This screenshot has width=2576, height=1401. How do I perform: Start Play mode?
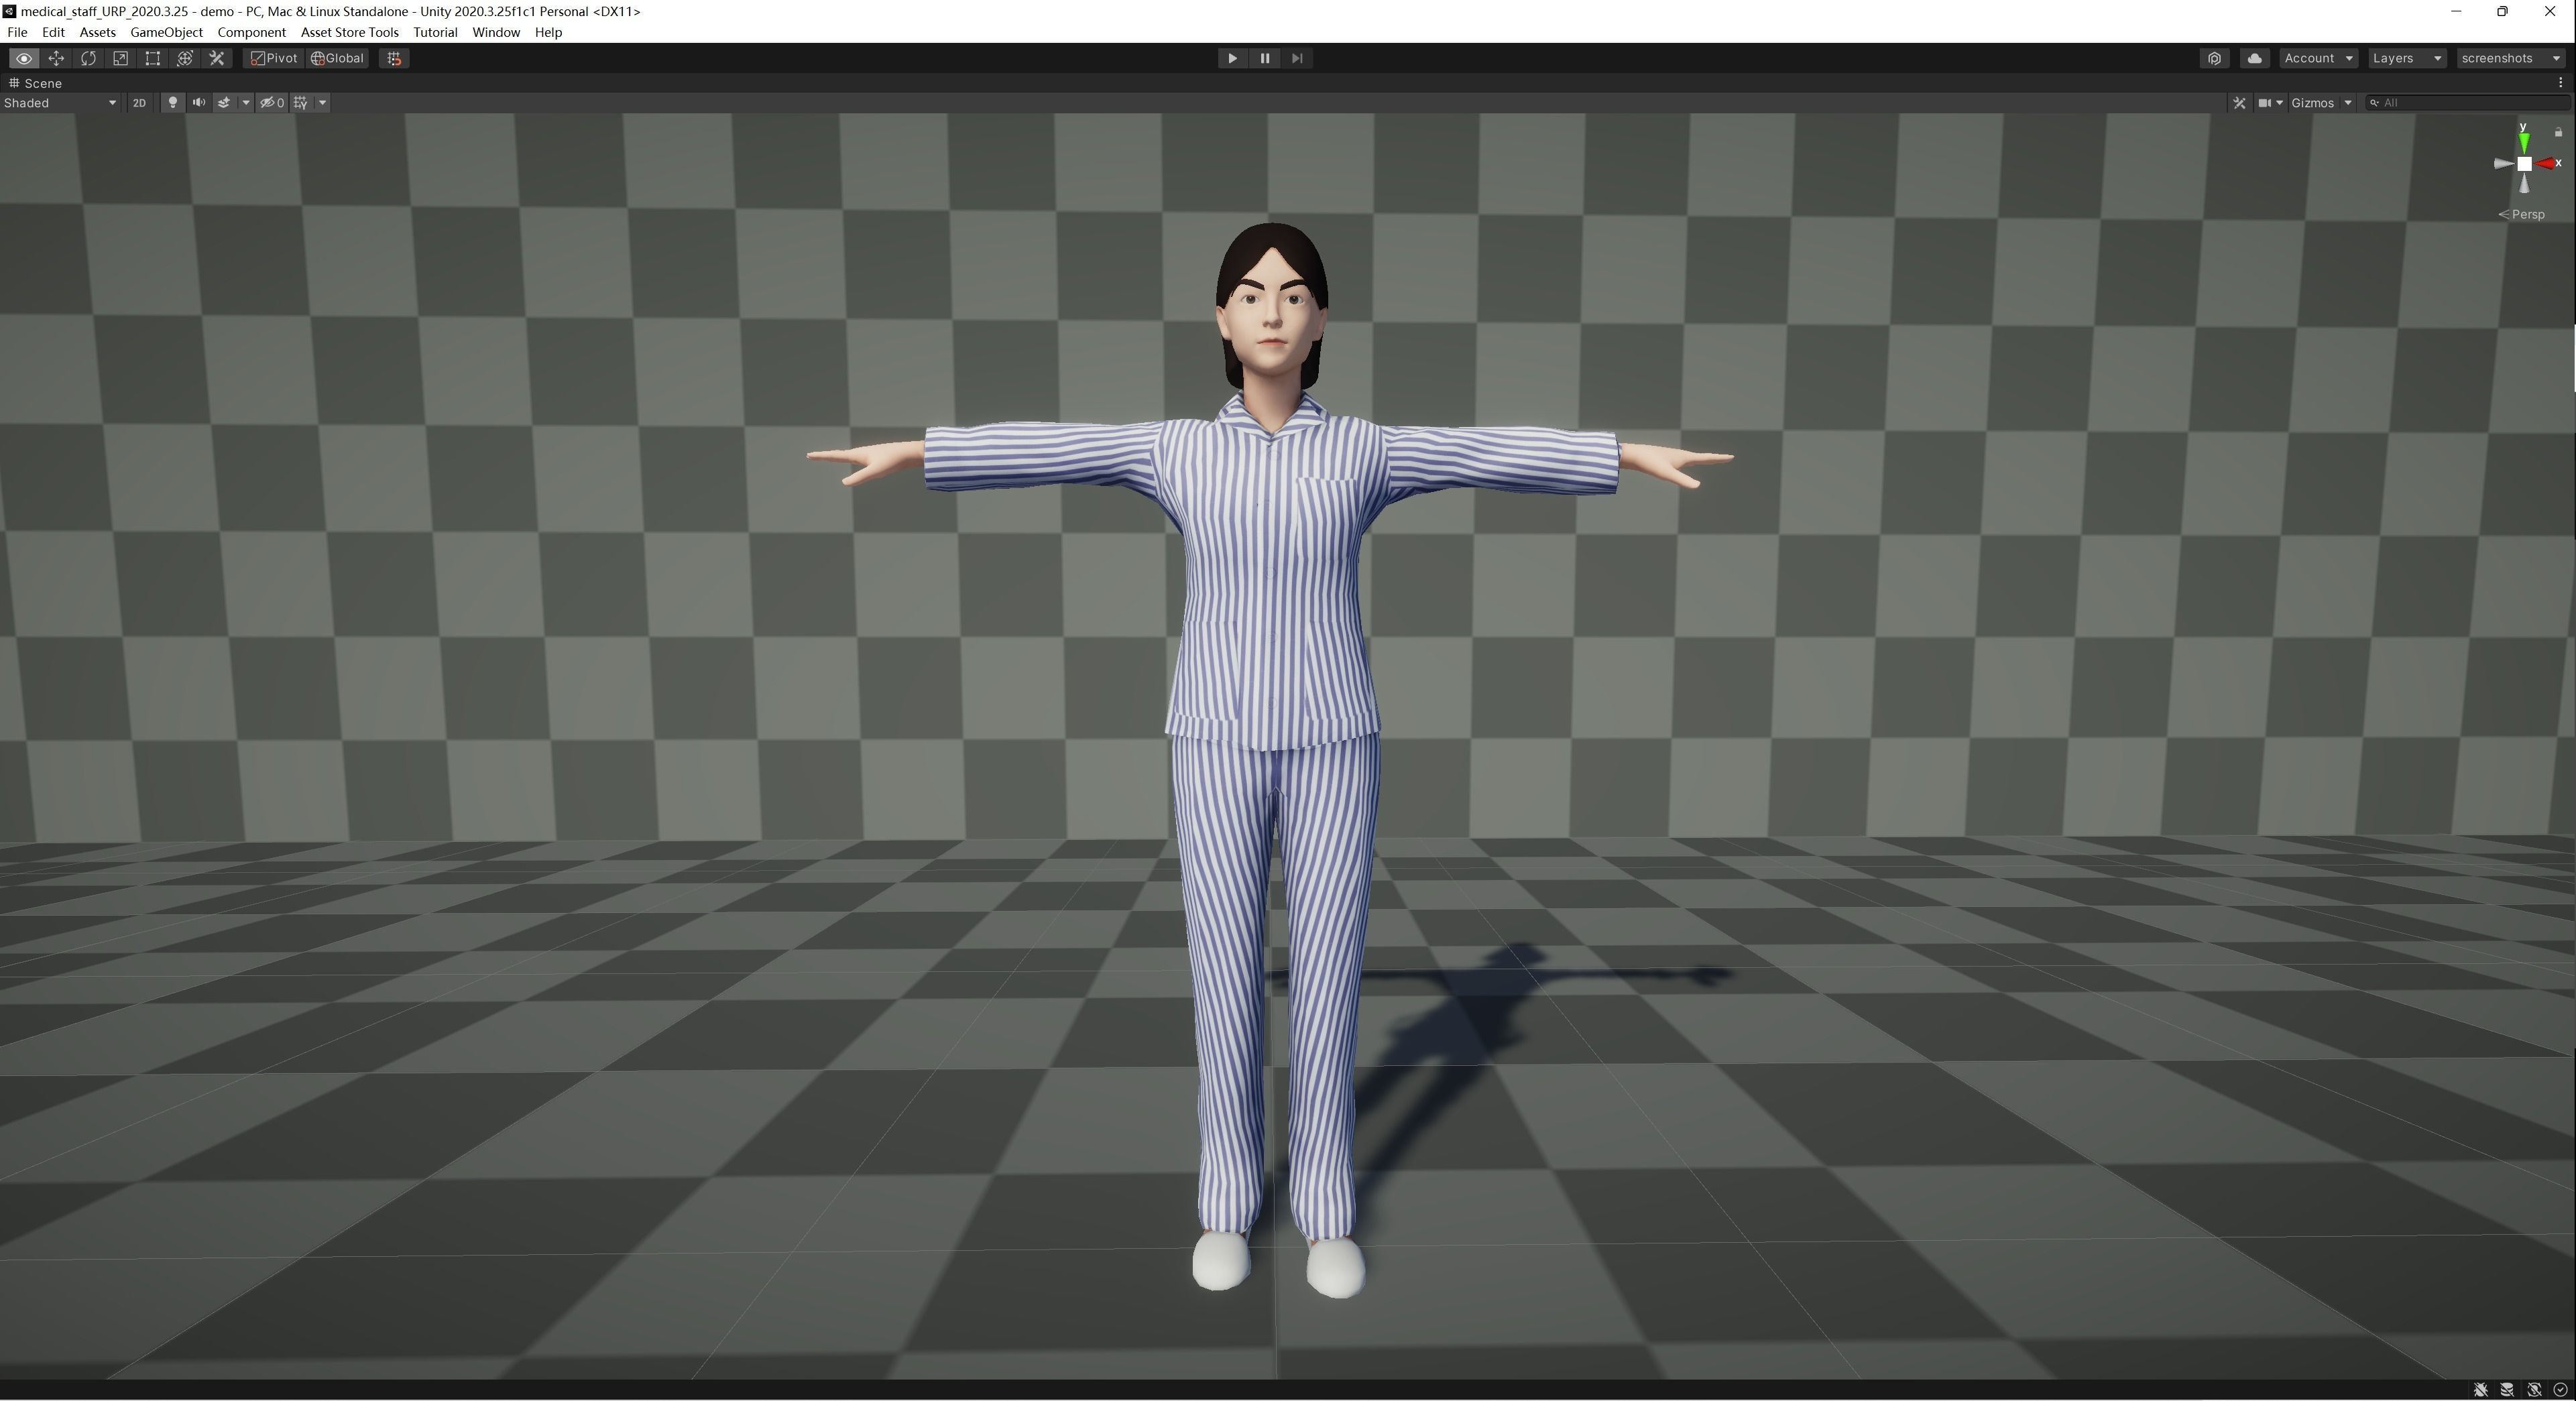pos(1232,58)
